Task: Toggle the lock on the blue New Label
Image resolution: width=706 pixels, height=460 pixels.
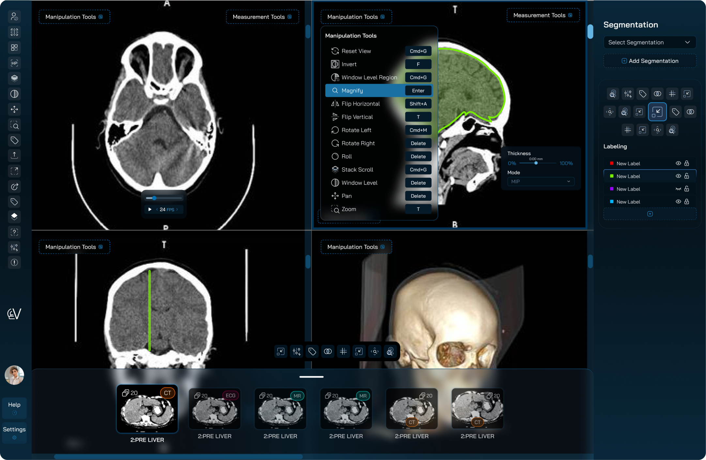Action: 687,202
